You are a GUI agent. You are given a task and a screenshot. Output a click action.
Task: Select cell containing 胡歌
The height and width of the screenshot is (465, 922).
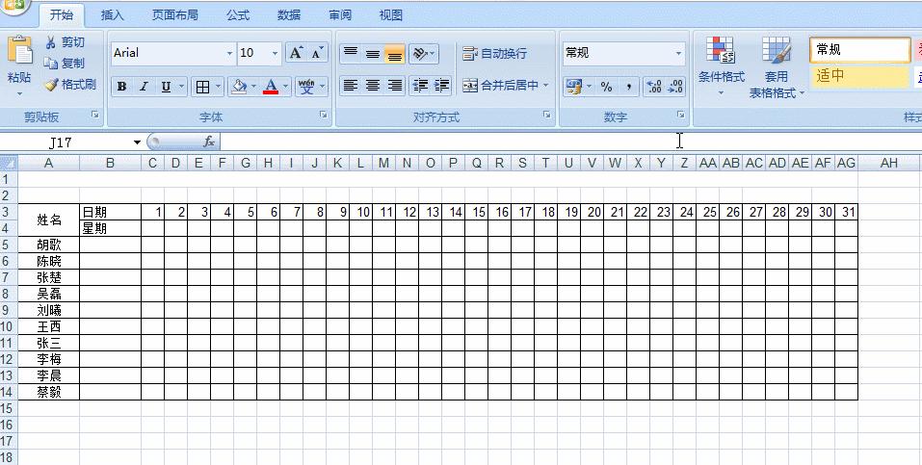tap(49, 245)
